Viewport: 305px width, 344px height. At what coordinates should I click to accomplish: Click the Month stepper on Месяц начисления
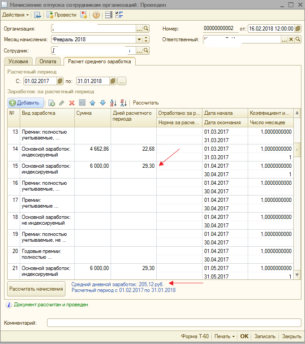pyautogui.click(x=146, y=39)
